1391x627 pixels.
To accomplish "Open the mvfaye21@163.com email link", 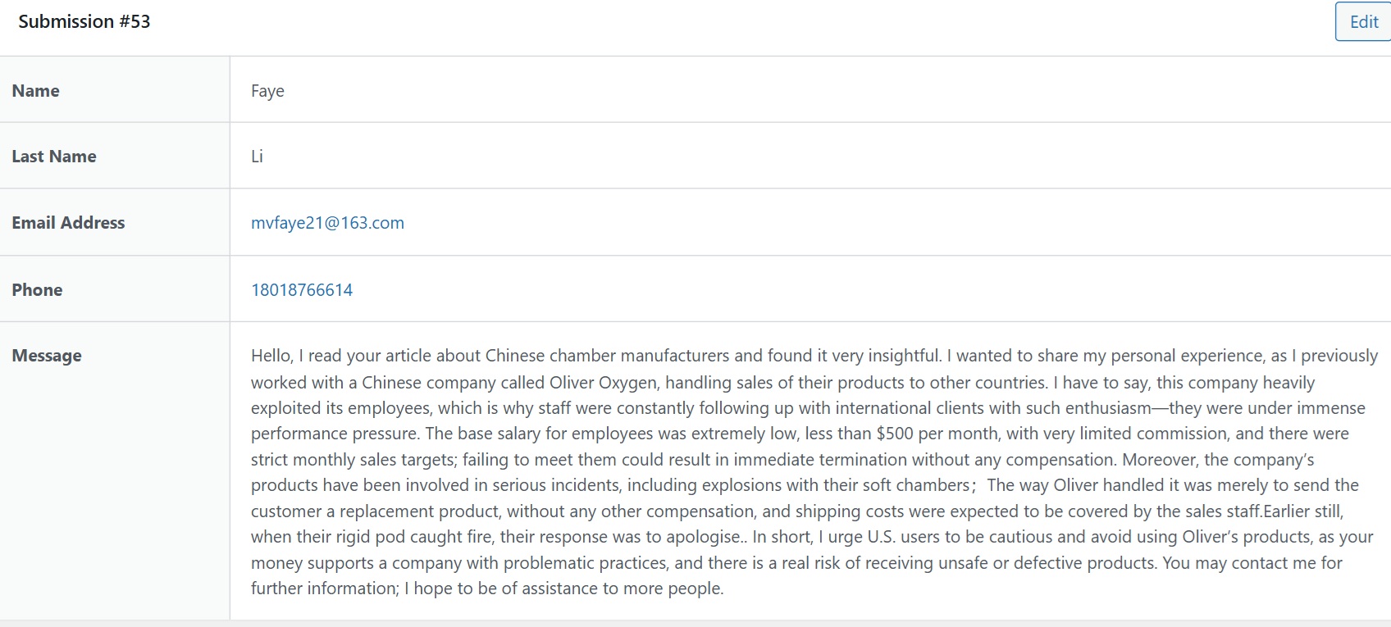I will [x=327, y=223].
